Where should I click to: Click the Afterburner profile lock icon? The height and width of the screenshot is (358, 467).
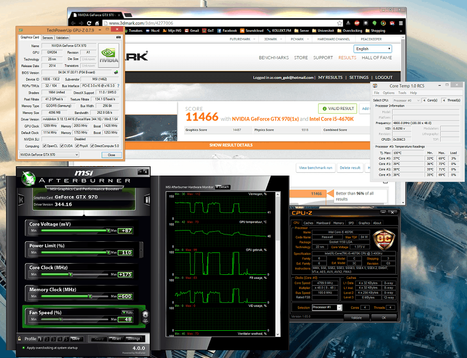click(19, 339)
